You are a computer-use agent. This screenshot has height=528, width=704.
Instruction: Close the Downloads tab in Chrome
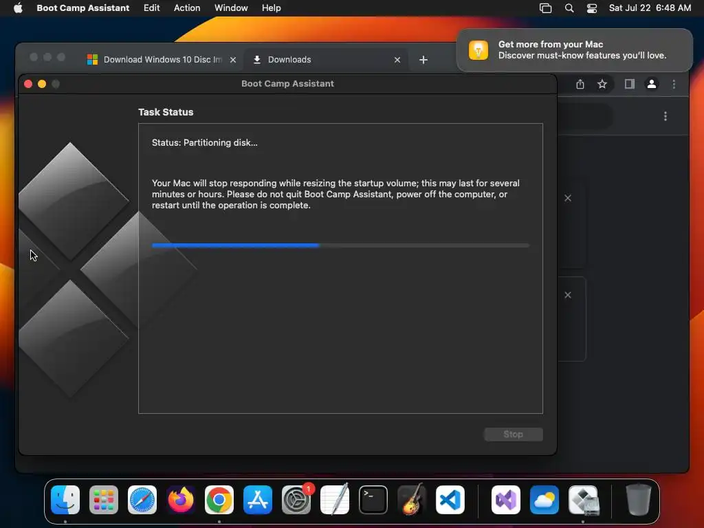click(x=397, y=60)
